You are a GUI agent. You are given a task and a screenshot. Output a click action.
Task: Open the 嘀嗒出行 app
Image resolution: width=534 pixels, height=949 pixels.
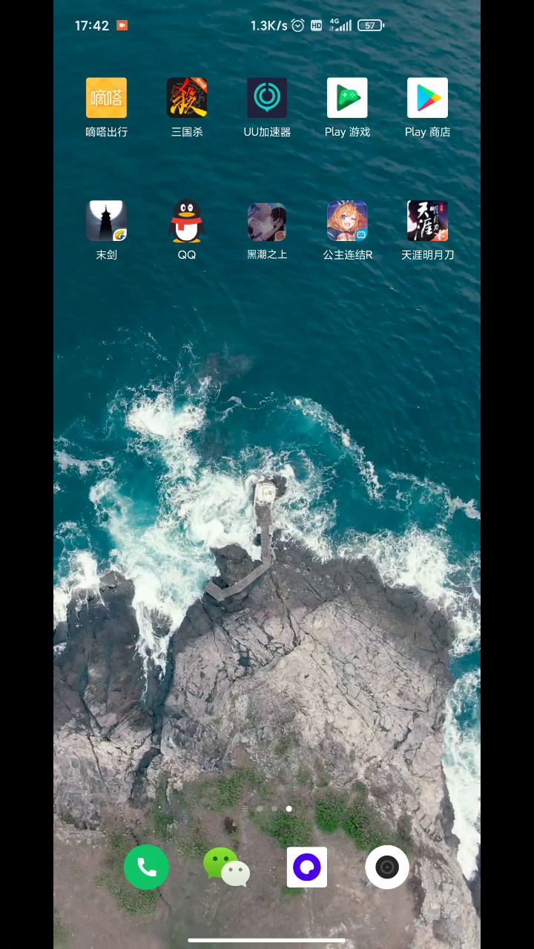[x=106, y=98]
